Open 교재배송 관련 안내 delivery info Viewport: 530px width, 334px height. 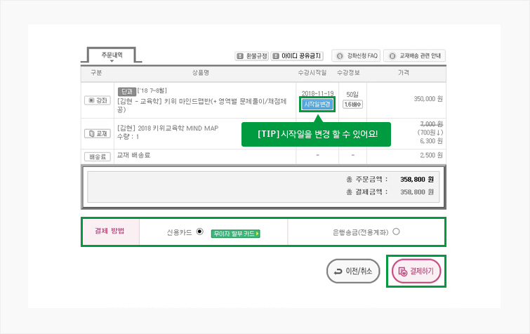click(414, 55)
